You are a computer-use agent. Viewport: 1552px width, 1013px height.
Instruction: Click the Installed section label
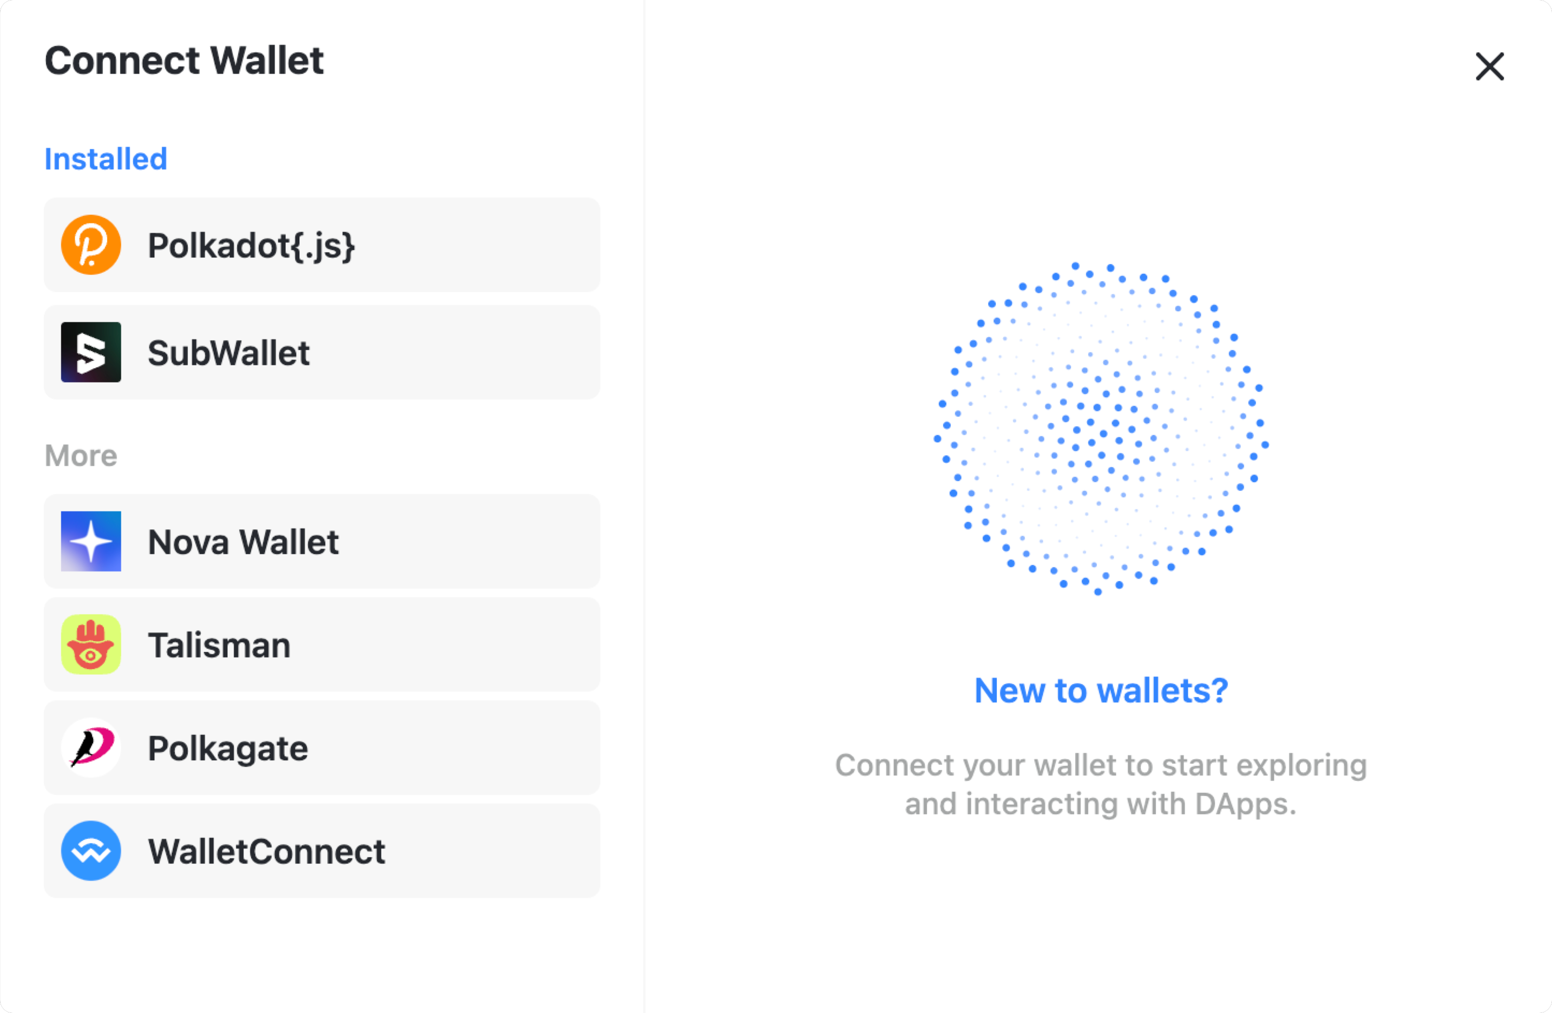(x=105, y=159)
